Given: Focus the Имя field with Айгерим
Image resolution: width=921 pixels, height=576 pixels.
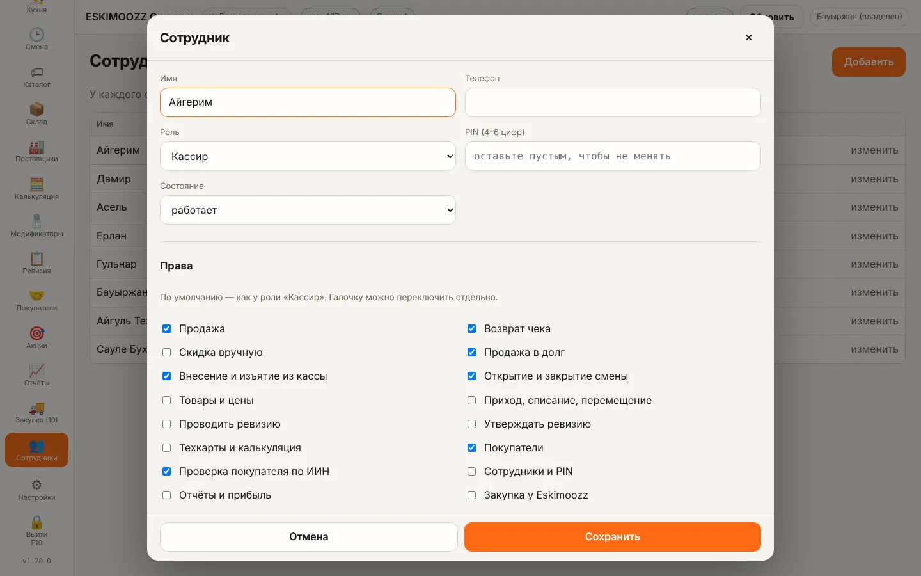Looking at the screenshot, I should click(x=308, y=102).
